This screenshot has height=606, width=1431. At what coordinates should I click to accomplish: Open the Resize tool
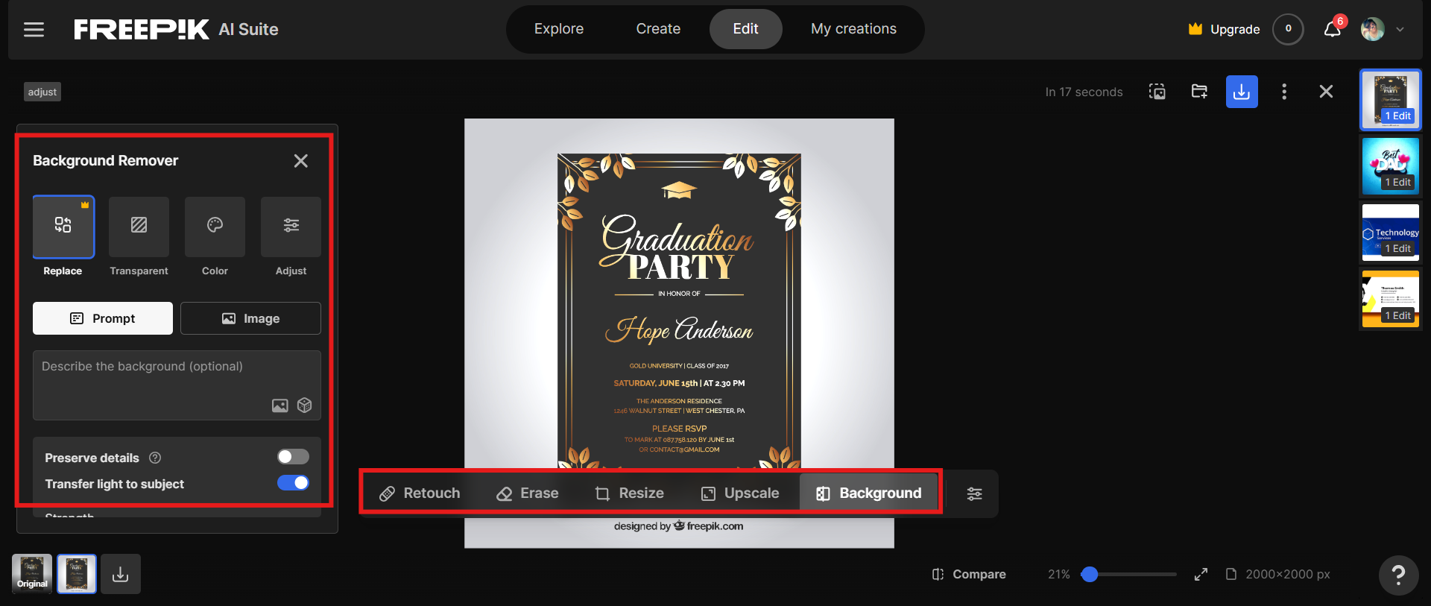(x=630, y=493)
